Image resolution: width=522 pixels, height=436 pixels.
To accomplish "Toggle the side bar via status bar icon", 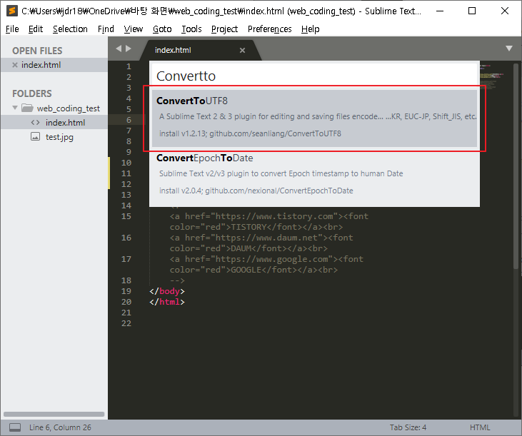I will click(15, 427).
